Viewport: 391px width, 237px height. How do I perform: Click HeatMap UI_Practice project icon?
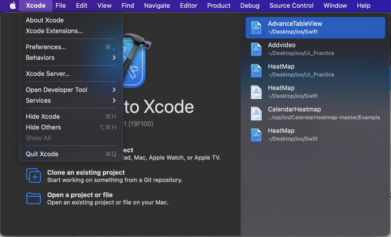click(x=256, y=71)
